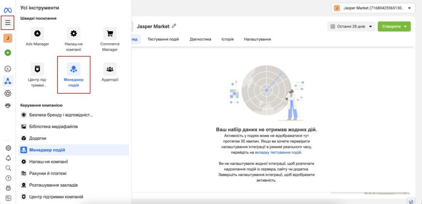Open the hamburger all-tools menu

(8, 23)
